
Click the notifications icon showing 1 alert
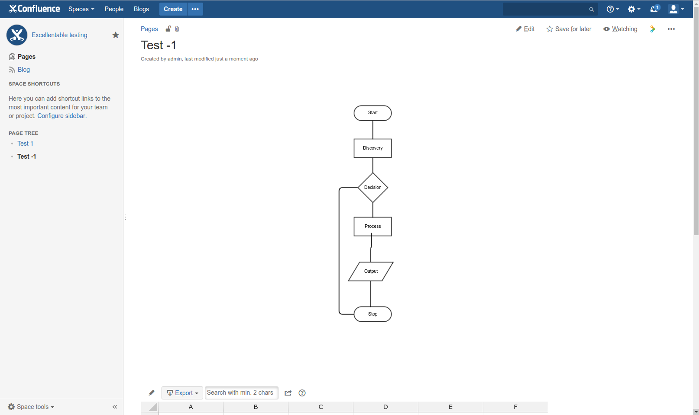tap(654, 9)
